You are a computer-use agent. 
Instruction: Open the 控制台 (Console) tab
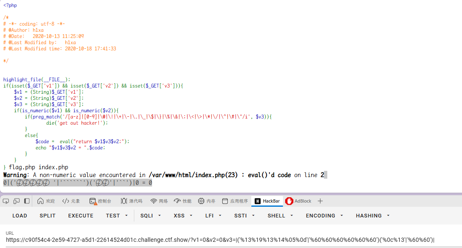(x=100, y=201)
